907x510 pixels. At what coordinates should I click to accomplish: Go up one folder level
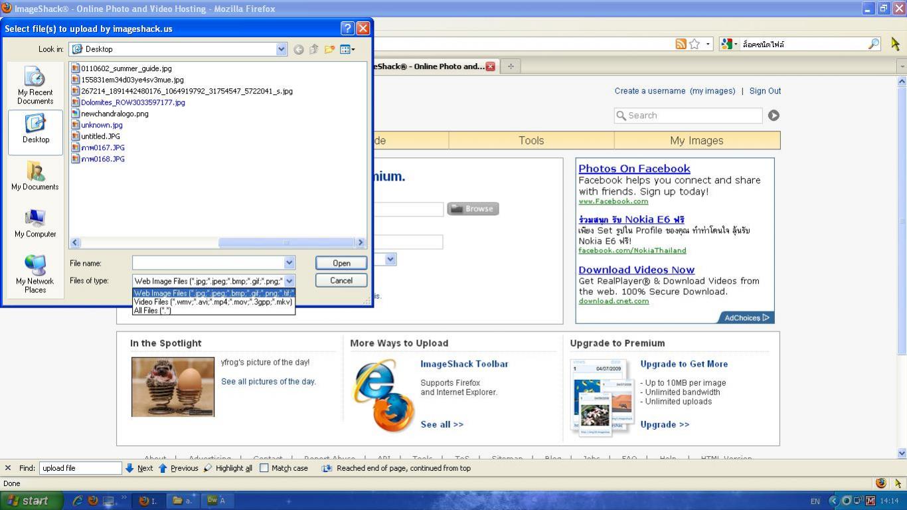[314, 49]
